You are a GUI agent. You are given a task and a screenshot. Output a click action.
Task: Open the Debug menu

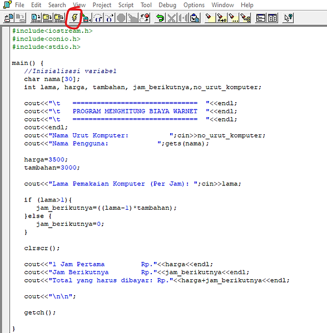coord(167,5)
